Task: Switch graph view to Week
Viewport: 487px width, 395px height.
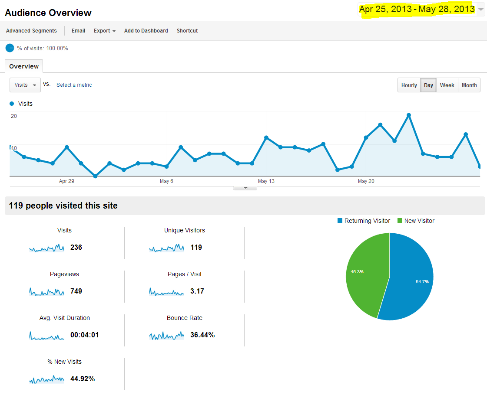Action: 447,85
